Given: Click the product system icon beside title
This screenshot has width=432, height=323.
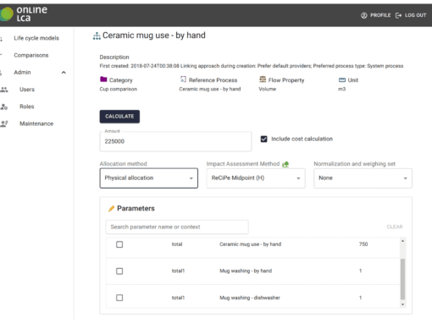Looking at the screenshot, I should (x=97, y=36).
